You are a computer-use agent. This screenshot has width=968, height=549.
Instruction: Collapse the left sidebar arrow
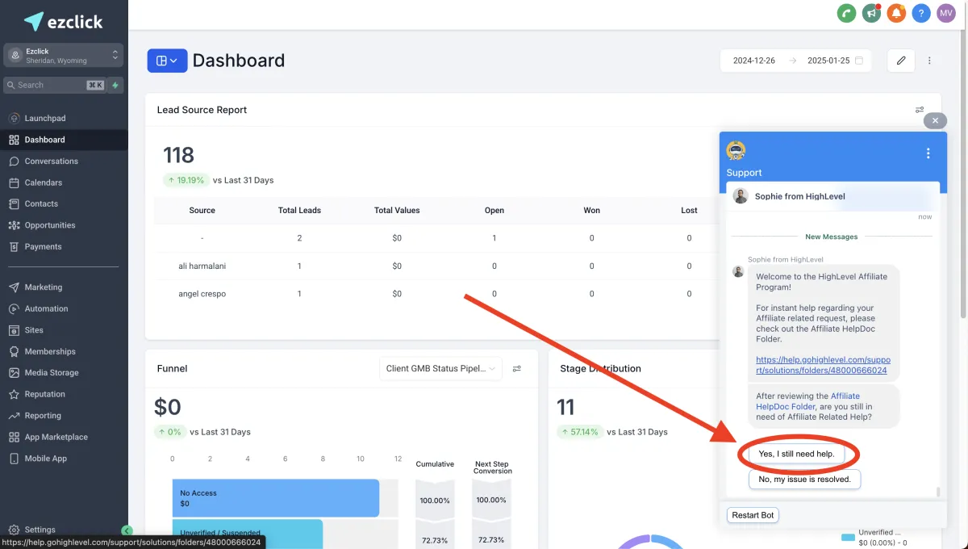tap(127, 530)
